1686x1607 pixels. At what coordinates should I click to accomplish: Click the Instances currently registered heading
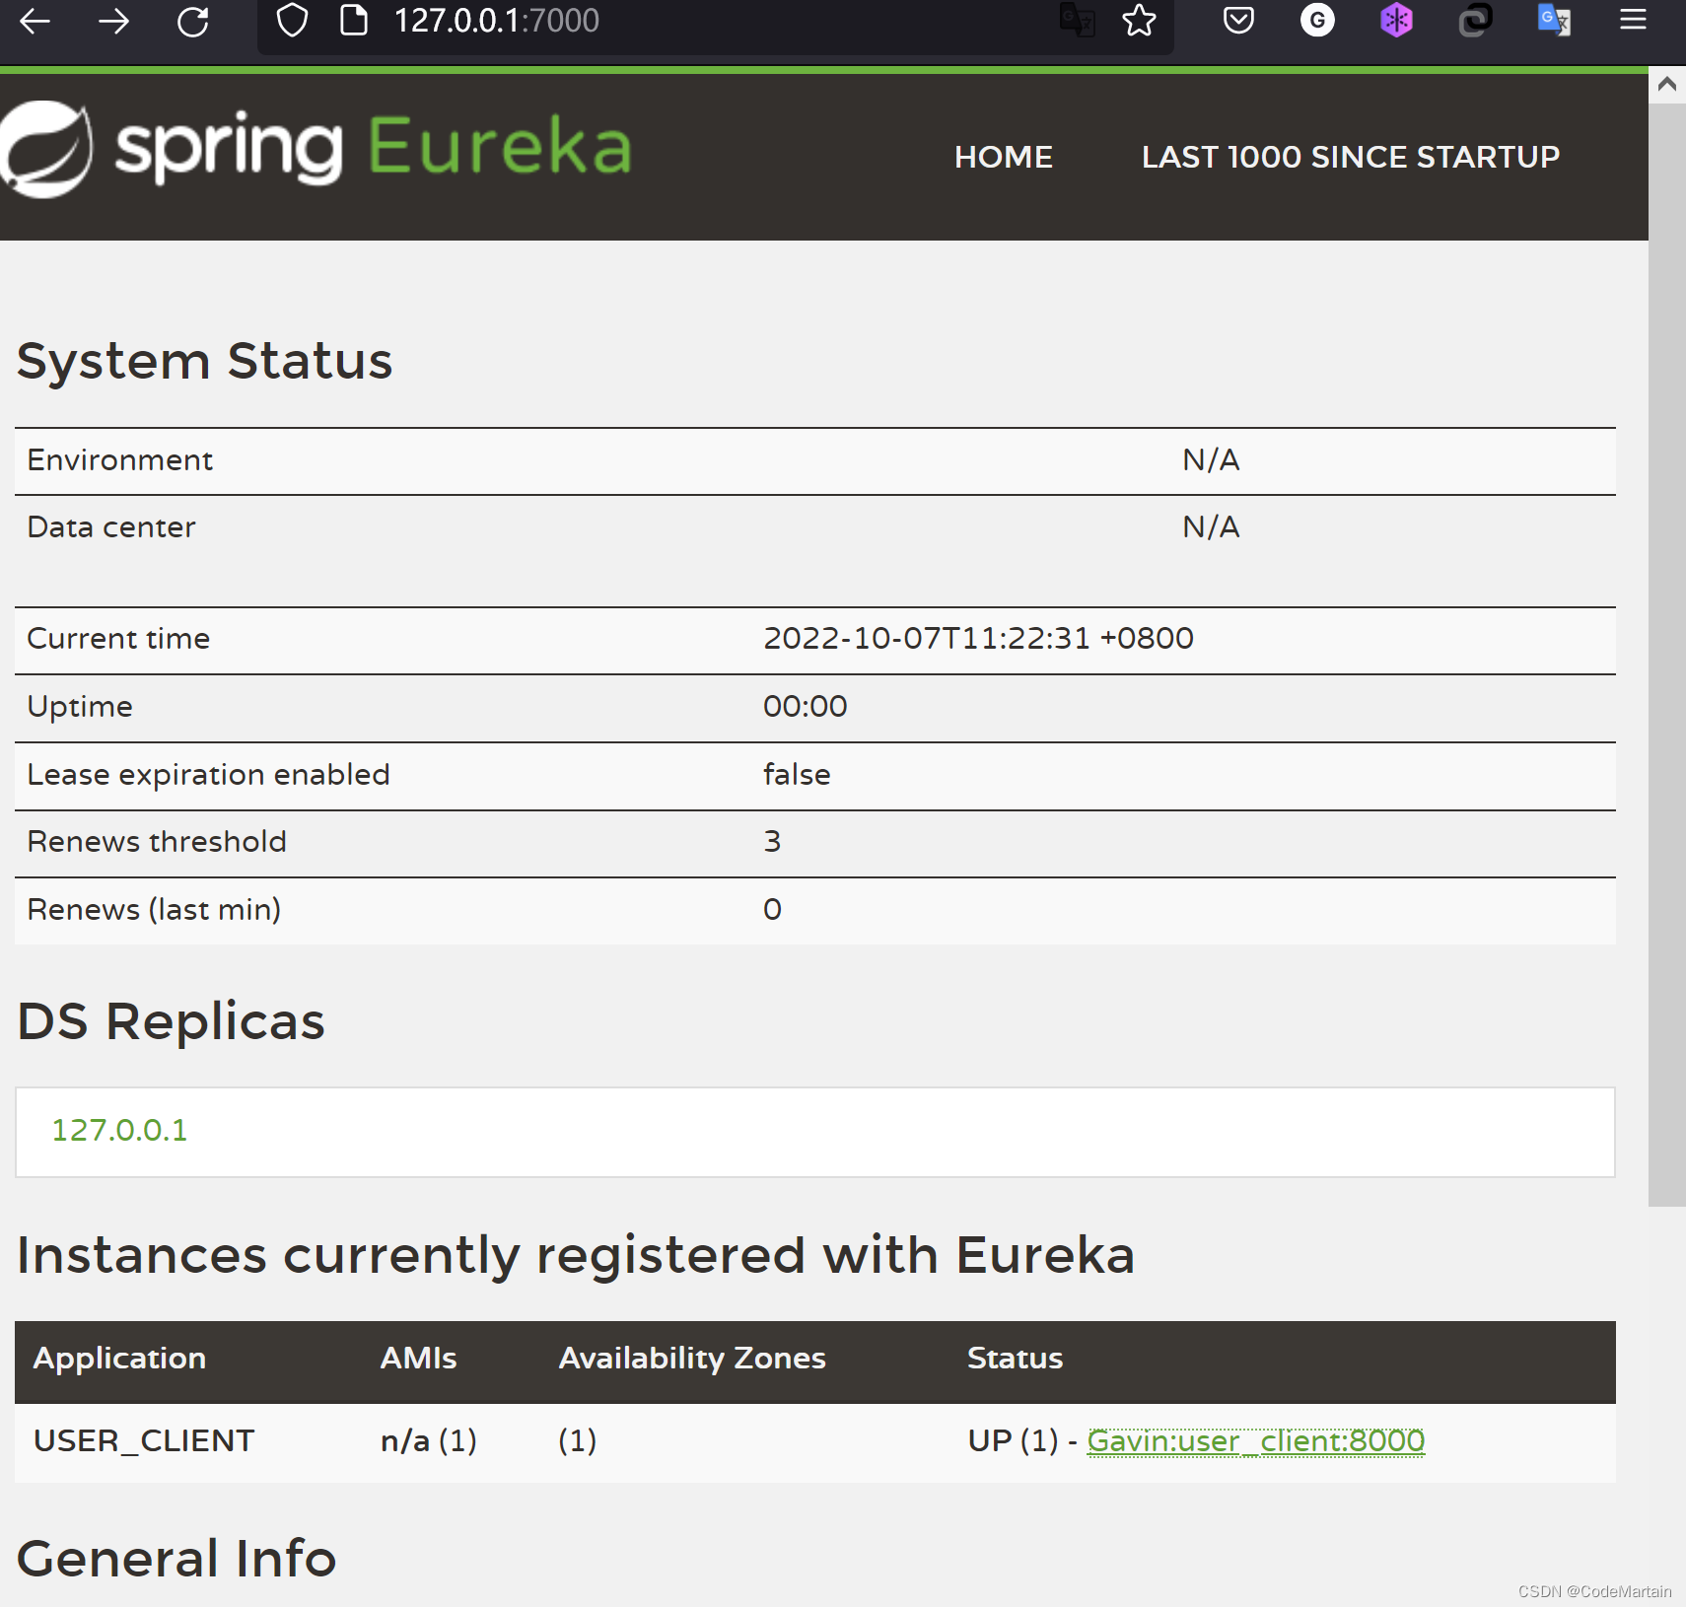pyautogui.click(x=576, y=1256)
